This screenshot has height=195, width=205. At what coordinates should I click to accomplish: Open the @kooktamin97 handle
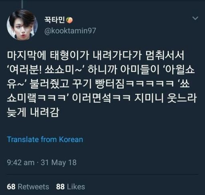(70, 31)
